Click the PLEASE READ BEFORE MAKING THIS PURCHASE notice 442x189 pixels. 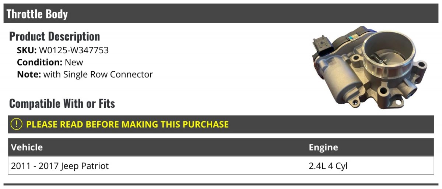click(x=127, y=124)
